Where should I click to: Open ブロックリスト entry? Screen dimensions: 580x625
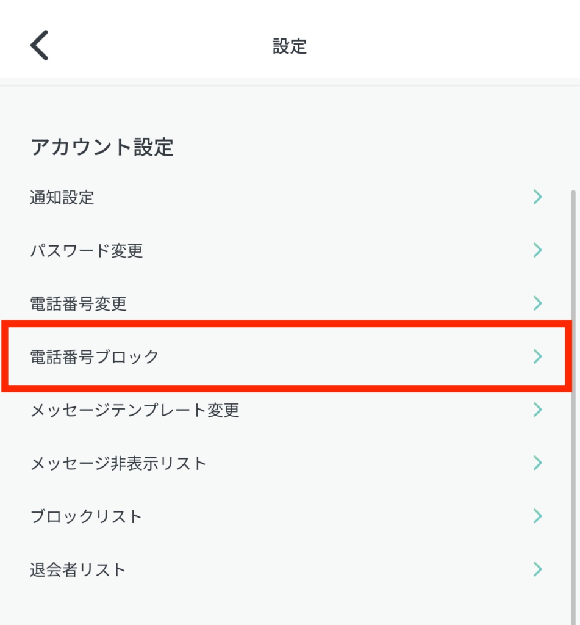(x=86, y=516)
